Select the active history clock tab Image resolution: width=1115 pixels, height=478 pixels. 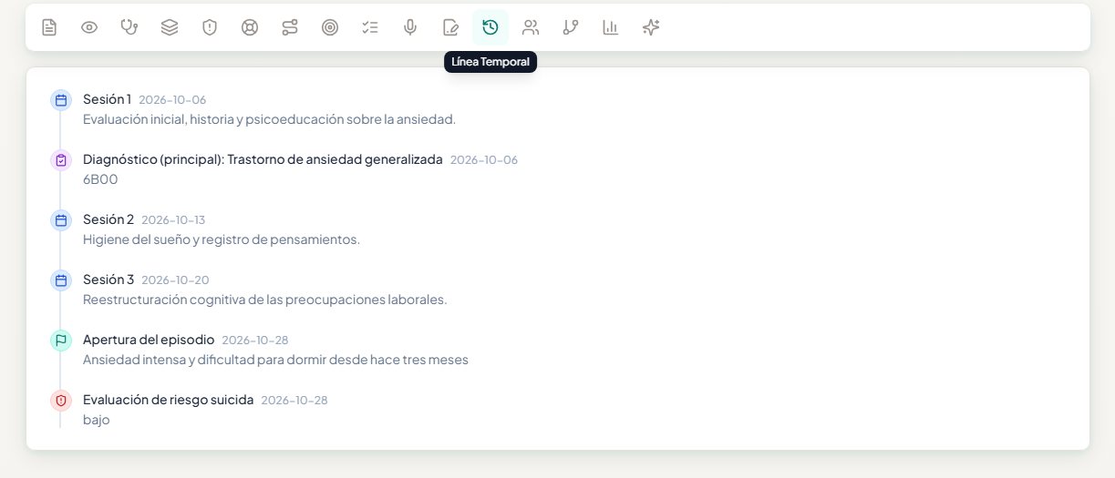[490, 27]
